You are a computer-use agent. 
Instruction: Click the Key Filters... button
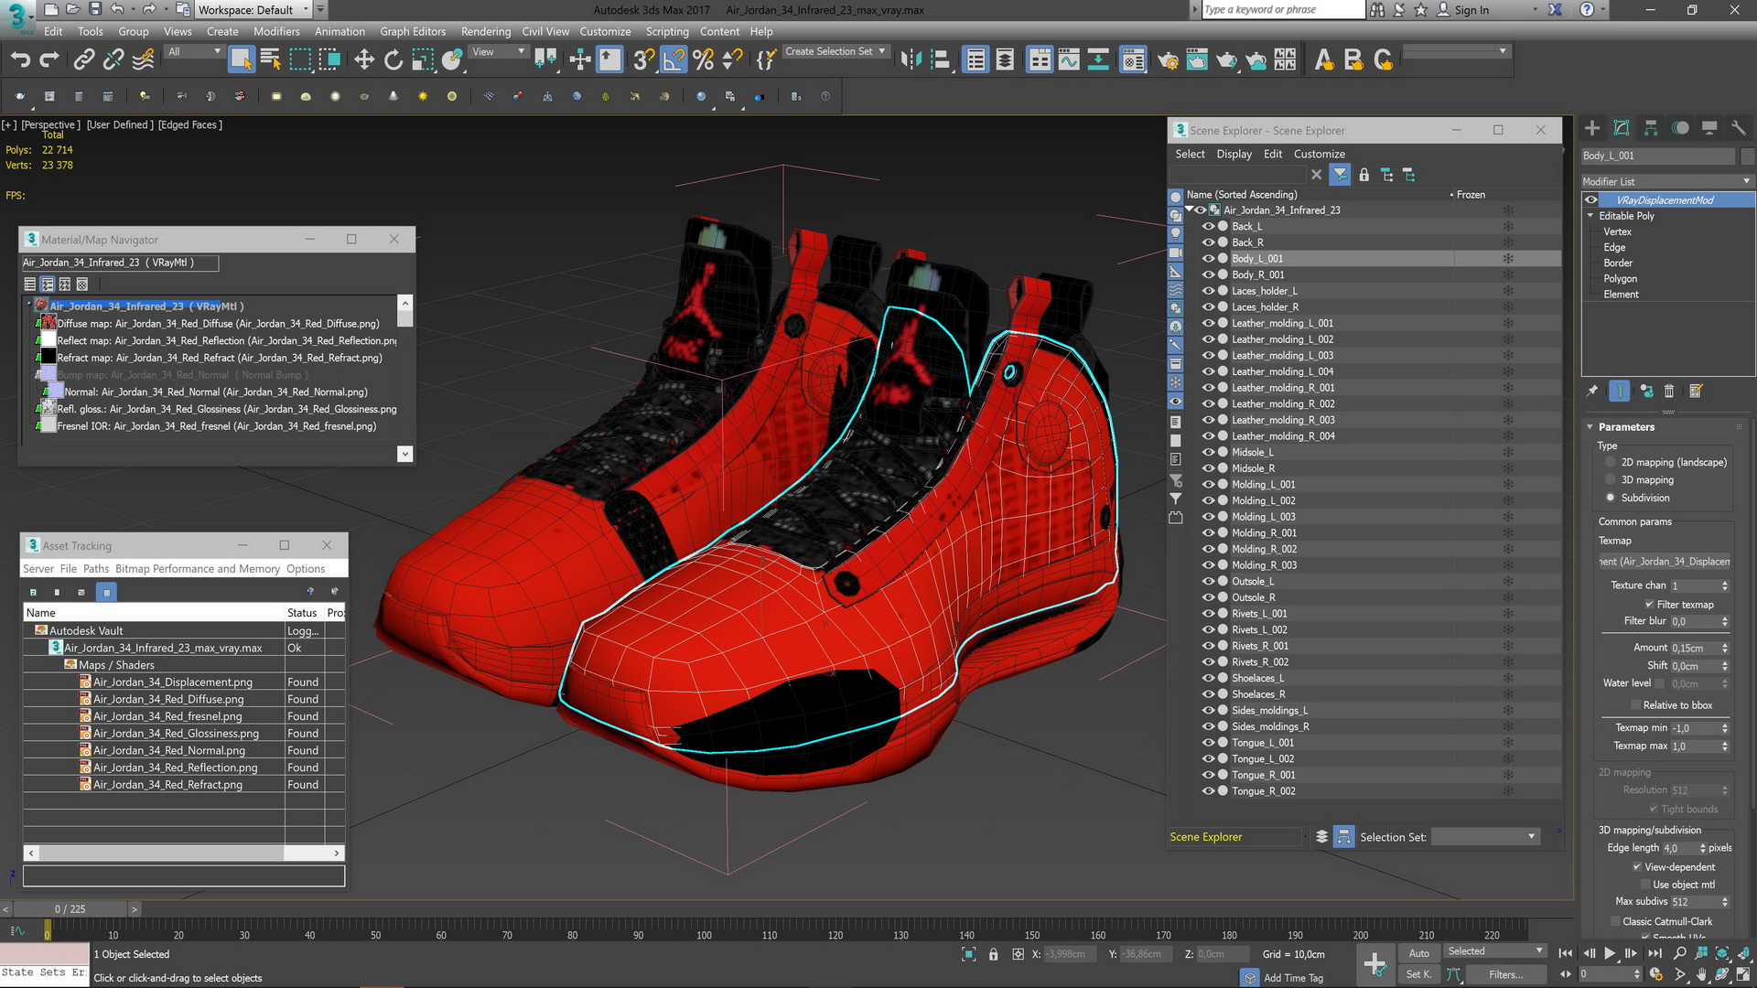[1505, 974]
